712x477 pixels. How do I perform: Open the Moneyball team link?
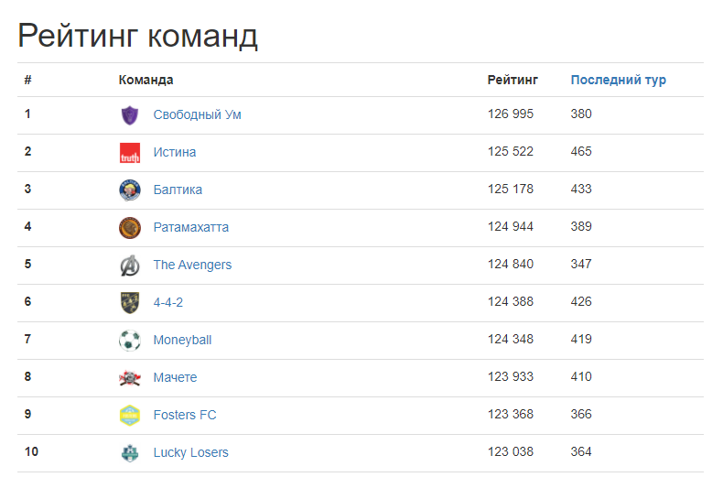coord(182,340)
